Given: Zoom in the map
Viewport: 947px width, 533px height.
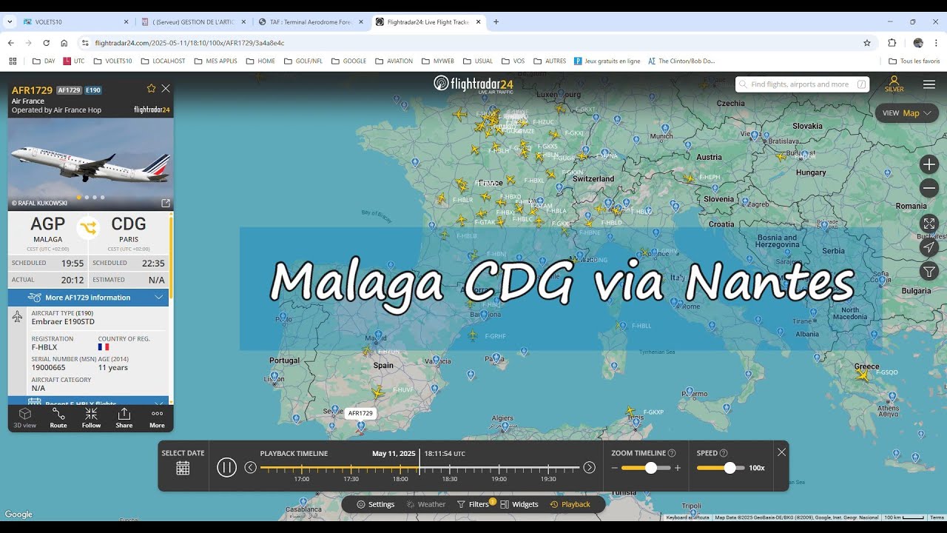Looking at the screenshot, I should 929,164.
